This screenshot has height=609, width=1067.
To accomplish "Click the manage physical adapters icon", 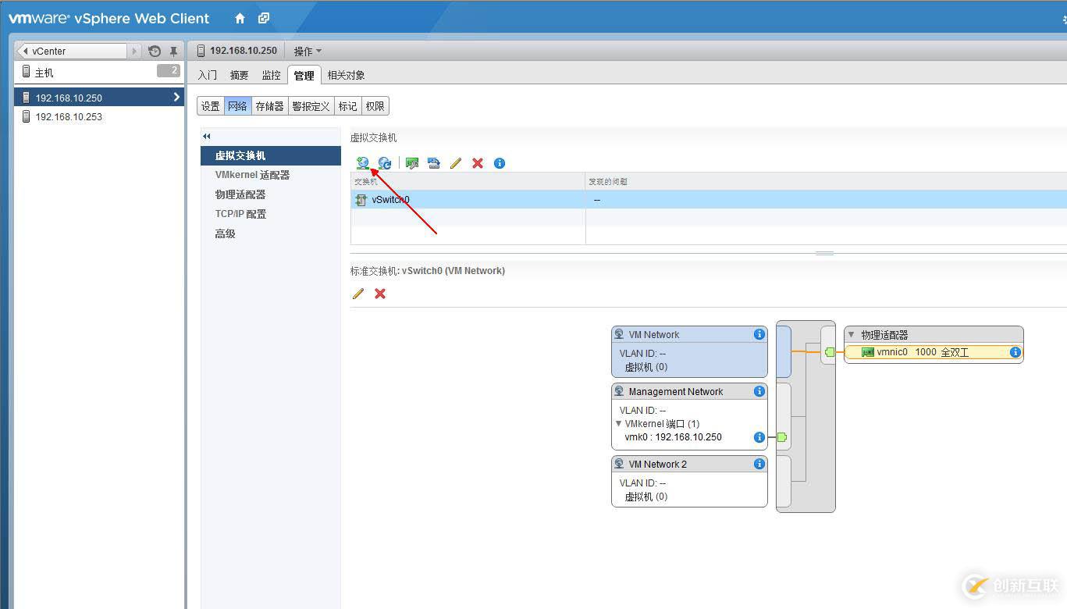I will pyautogui.click(x=412, y=162).
